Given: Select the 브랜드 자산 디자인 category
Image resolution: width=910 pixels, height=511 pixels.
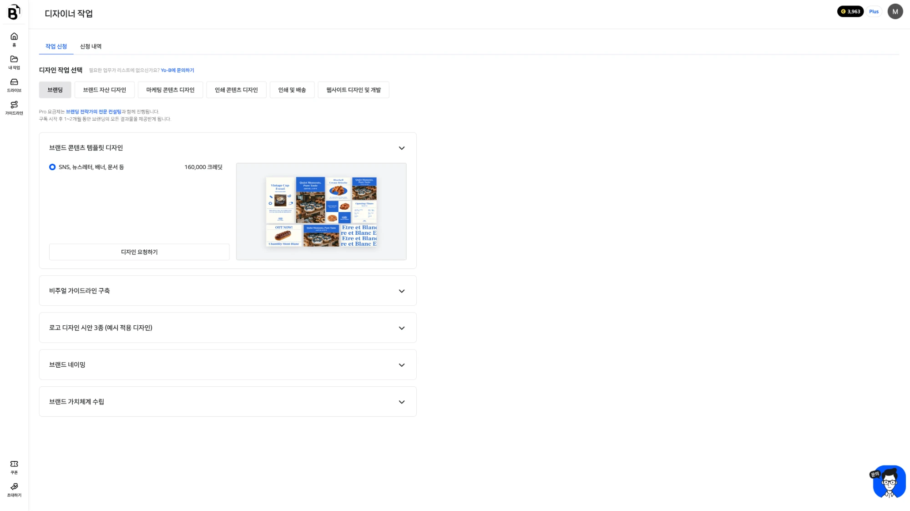Looking at the screenshot, I should point(104,90).
